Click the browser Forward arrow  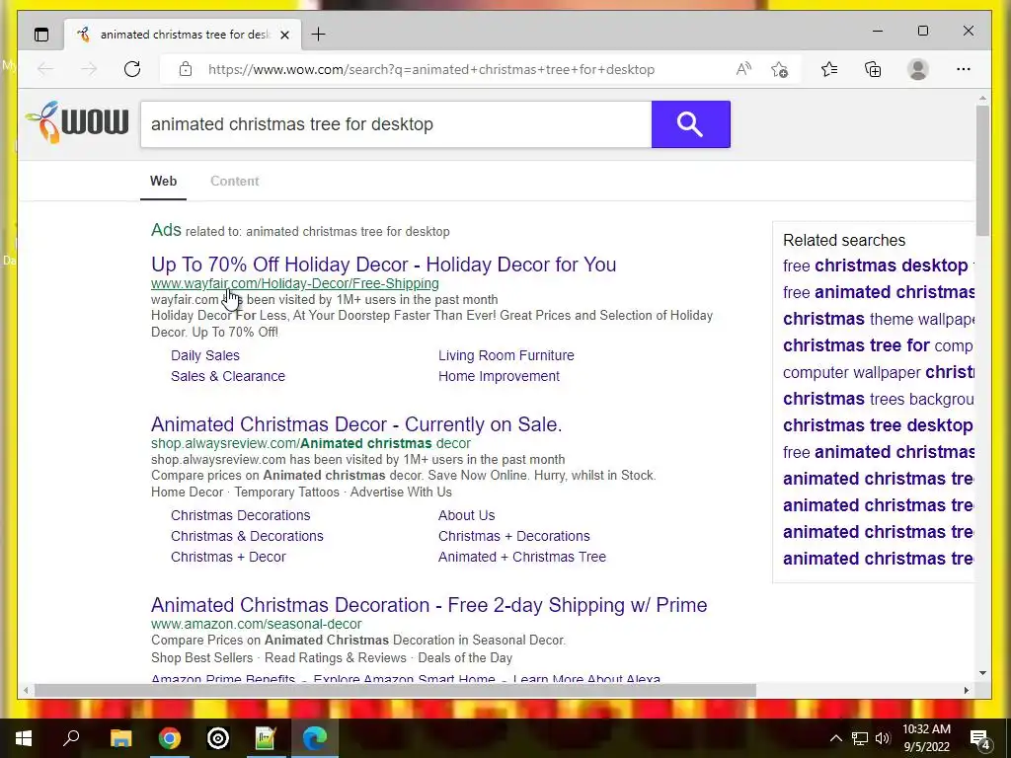[89, 69]
